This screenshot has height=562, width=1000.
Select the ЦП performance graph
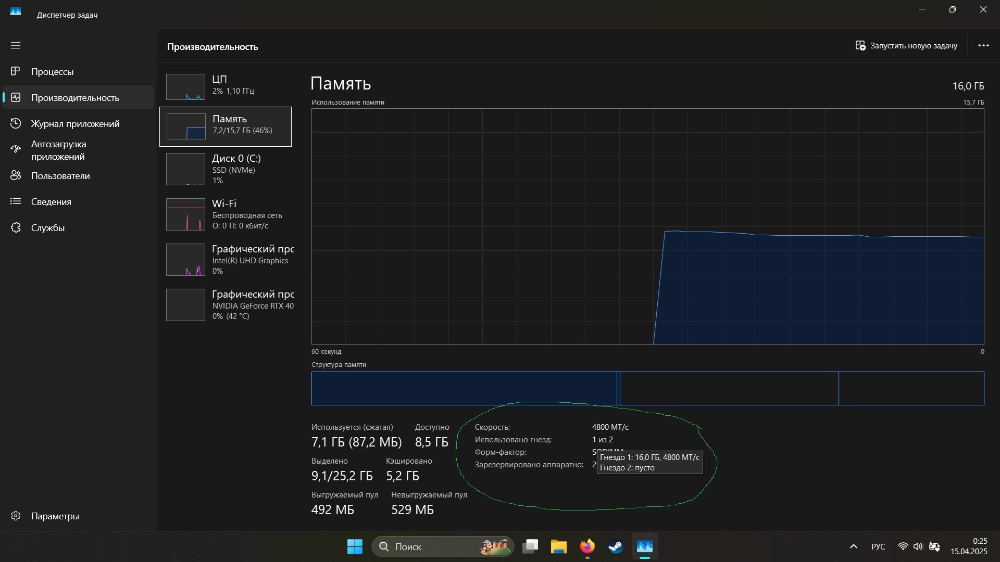pos(185,87)
